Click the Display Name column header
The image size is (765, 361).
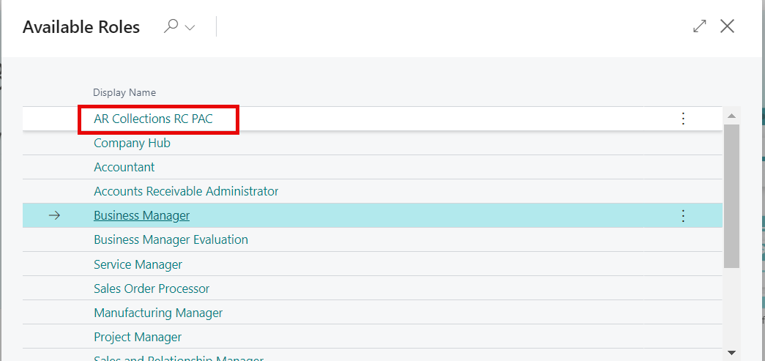tap(124, 93)
